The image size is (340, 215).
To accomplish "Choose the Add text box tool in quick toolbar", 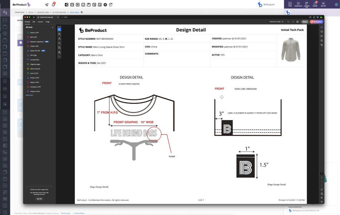I will click(x=59, y=48).
